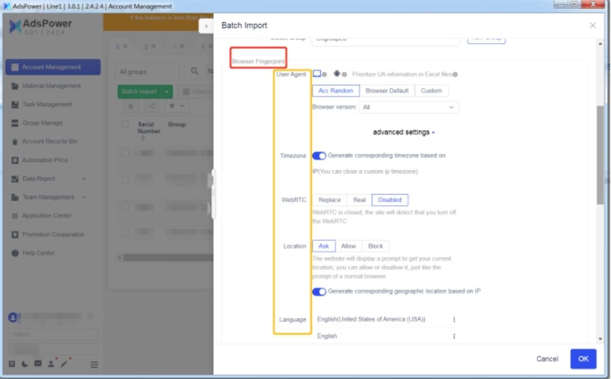Click the Automation Price sidebar icon
This screenshot has width=611, height=379.
click(x=15, y=160)
